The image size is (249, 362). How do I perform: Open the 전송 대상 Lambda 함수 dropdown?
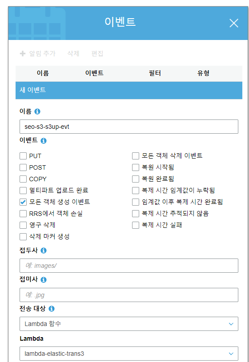point(129,324)
